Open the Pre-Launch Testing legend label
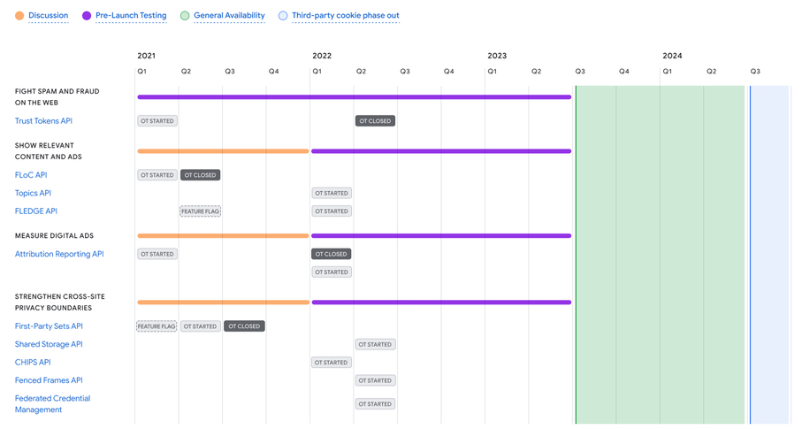Viewport: 802px width, 429px height. pyautogui.click(x=131, y=16)
